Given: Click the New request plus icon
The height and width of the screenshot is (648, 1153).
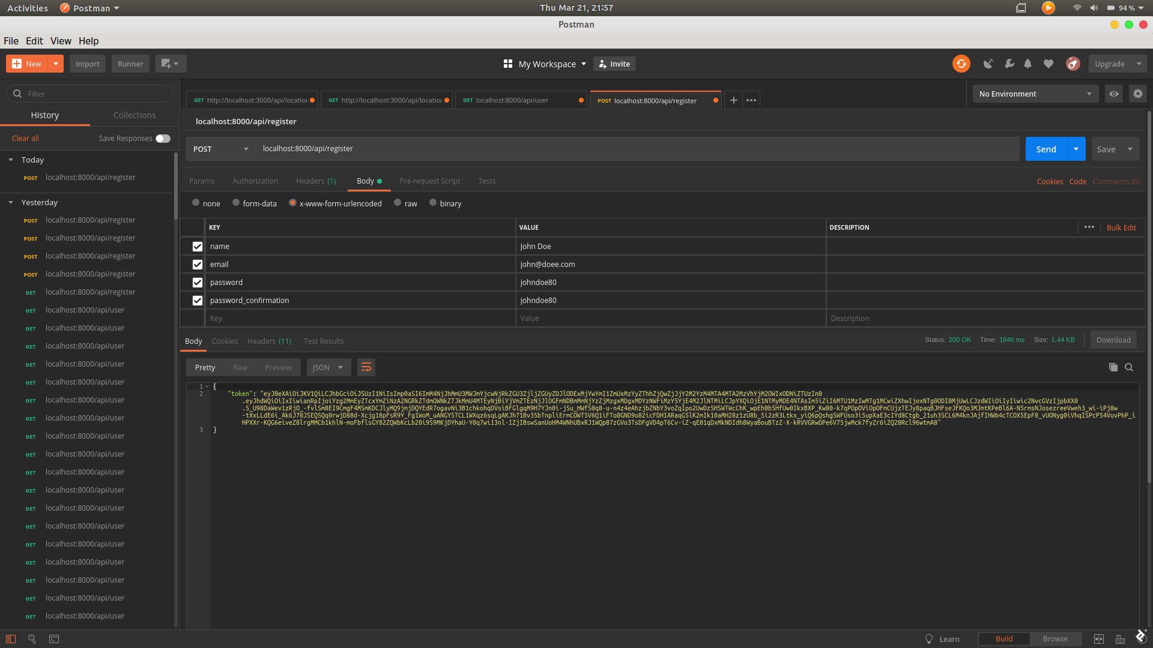Looking at the screenshot, I should click(x=734, y=100).
